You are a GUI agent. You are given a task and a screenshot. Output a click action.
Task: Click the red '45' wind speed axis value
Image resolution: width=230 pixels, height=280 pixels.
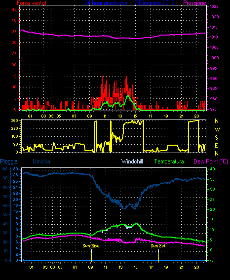click(x=14, y=9)
